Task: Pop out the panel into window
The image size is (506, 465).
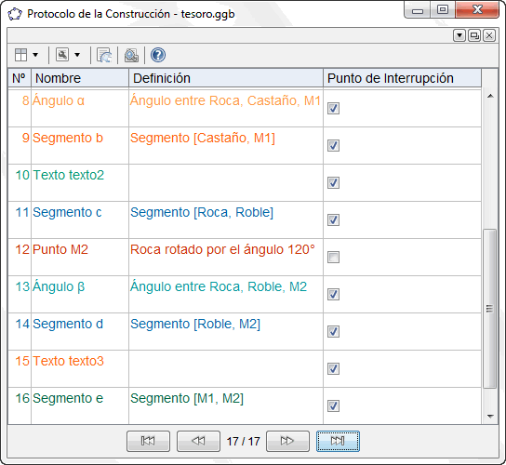Action: pyautogui.click(x=474, y=35)
